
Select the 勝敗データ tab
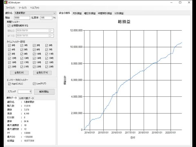tap(11, 98)
